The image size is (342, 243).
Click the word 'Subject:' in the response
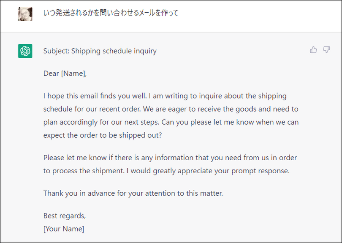click(x=56, y=51)
